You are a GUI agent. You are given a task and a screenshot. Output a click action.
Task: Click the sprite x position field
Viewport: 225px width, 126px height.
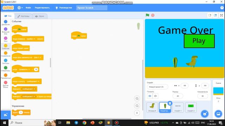[x=185, y=85]
